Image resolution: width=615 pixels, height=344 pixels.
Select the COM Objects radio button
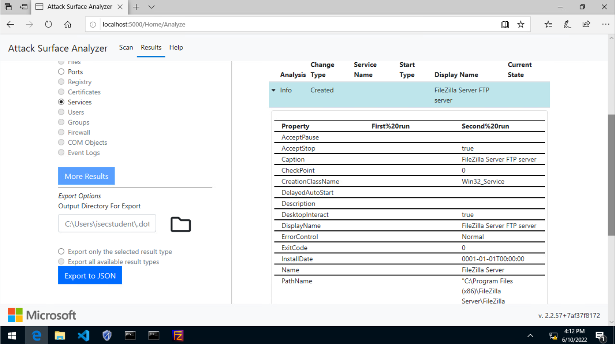[61, 143]
